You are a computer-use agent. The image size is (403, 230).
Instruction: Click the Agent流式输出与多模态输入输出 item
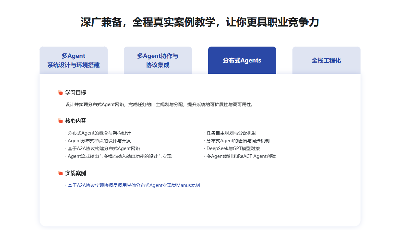[x=119, y=156]
